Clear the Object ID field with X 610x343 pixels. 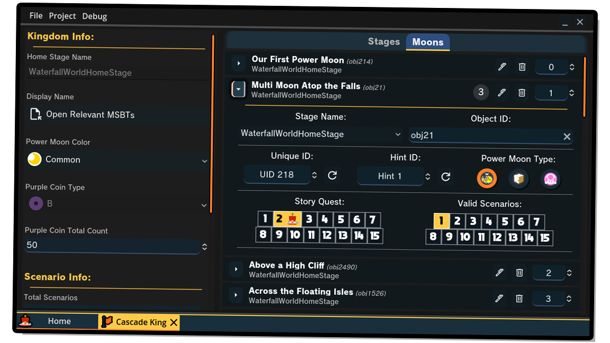coord(567,137)
